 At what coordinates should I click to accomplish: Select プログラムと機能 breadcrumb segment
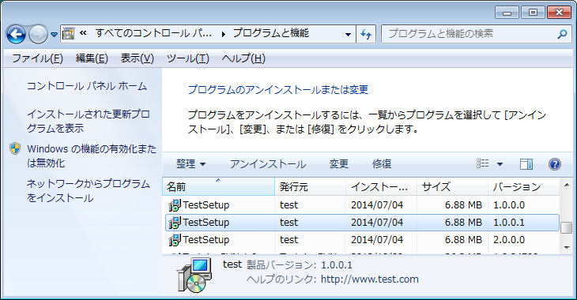pyautogui.click(x=271, y=33)
